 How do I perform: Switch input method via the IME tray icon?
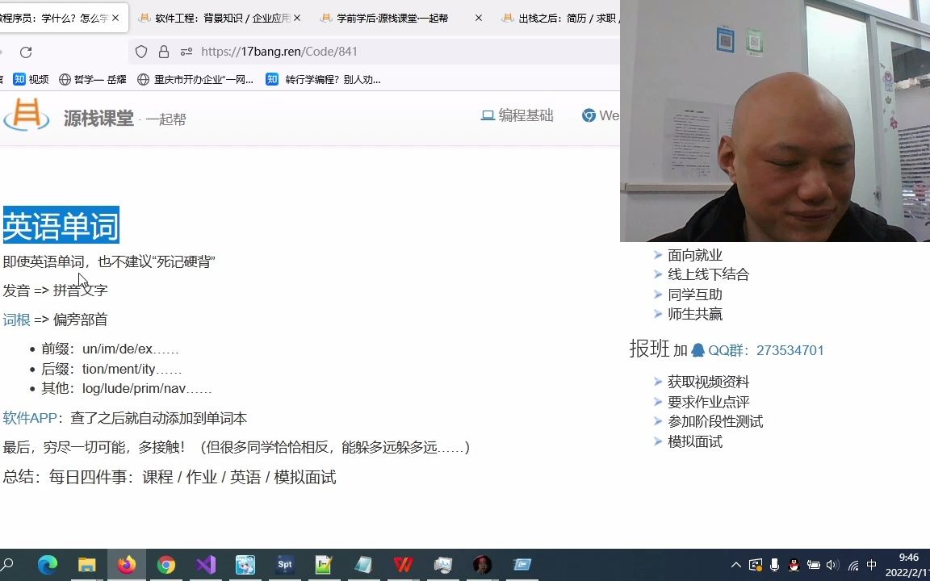click(x=872, y=565)
